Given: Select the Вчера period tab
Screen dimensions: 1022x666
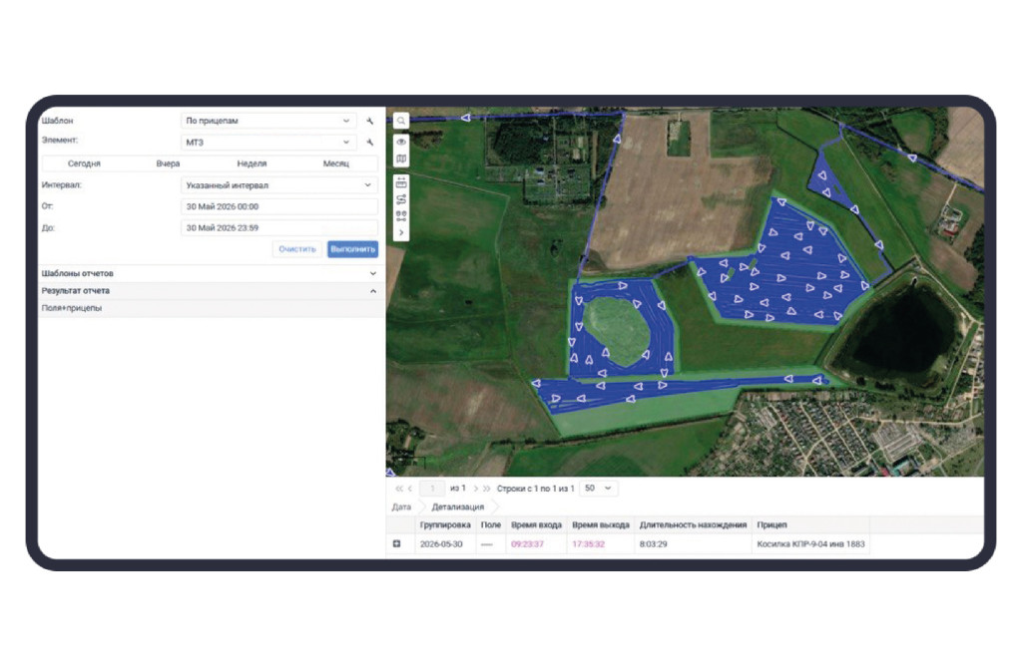Looking at the screenshot, I should [x=168, y=164].
